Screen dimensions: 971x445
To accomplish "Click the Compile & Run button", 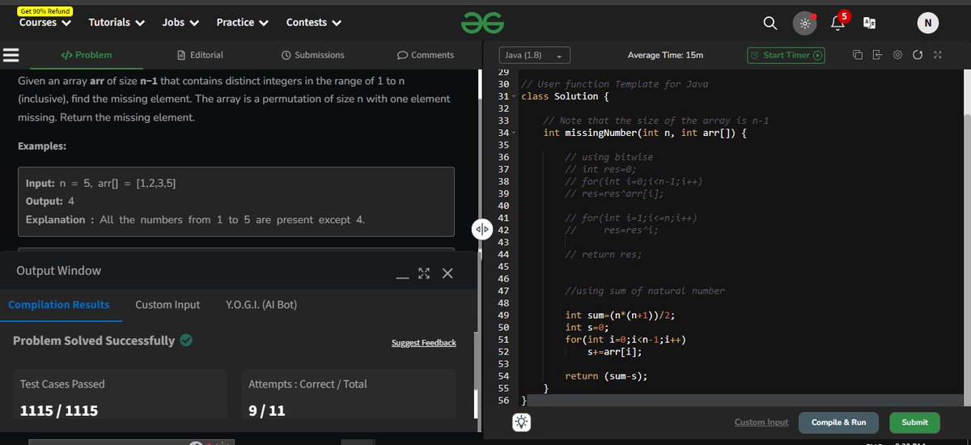I will (838, 422).
